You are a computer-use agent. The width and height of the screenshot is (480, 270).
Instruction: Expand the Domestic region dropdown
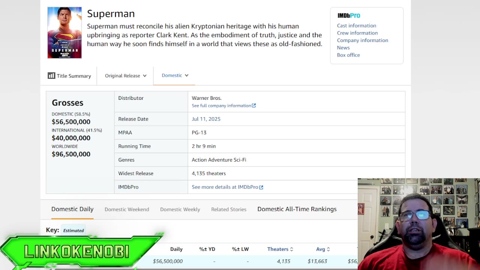[175, 75]
